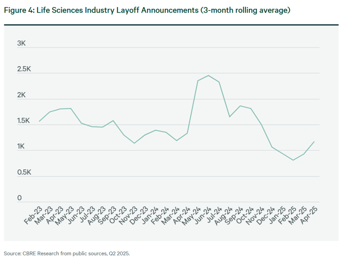
Task: Click the chart title 'Figure 4' heading
Action: pyautogui.click(x=147, y=11)
